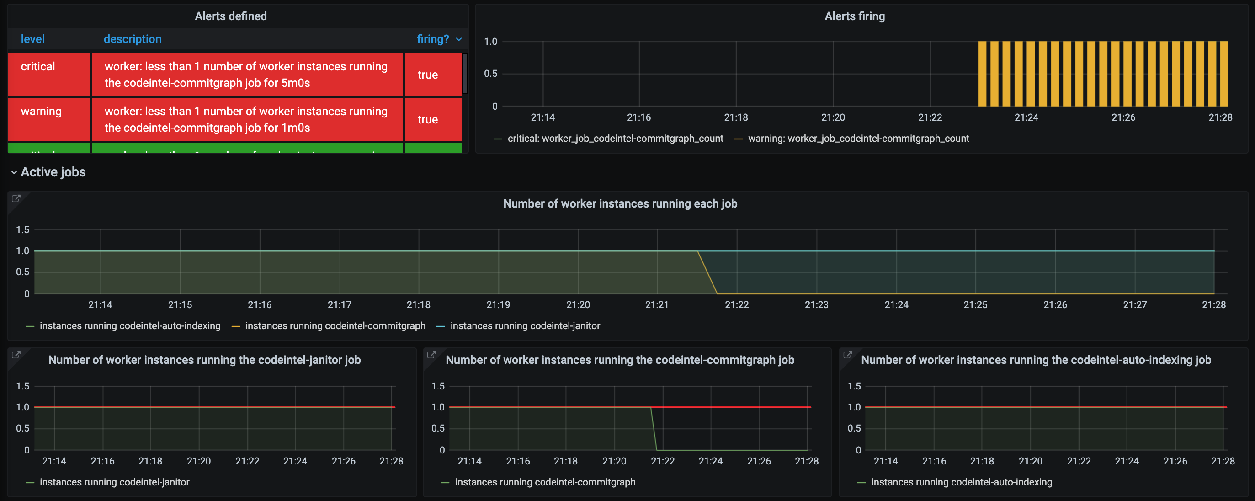Open panel link icon on codeintel-commitgraph graph
Viewport: 1255px width, 501px height.
click(431, 355)
